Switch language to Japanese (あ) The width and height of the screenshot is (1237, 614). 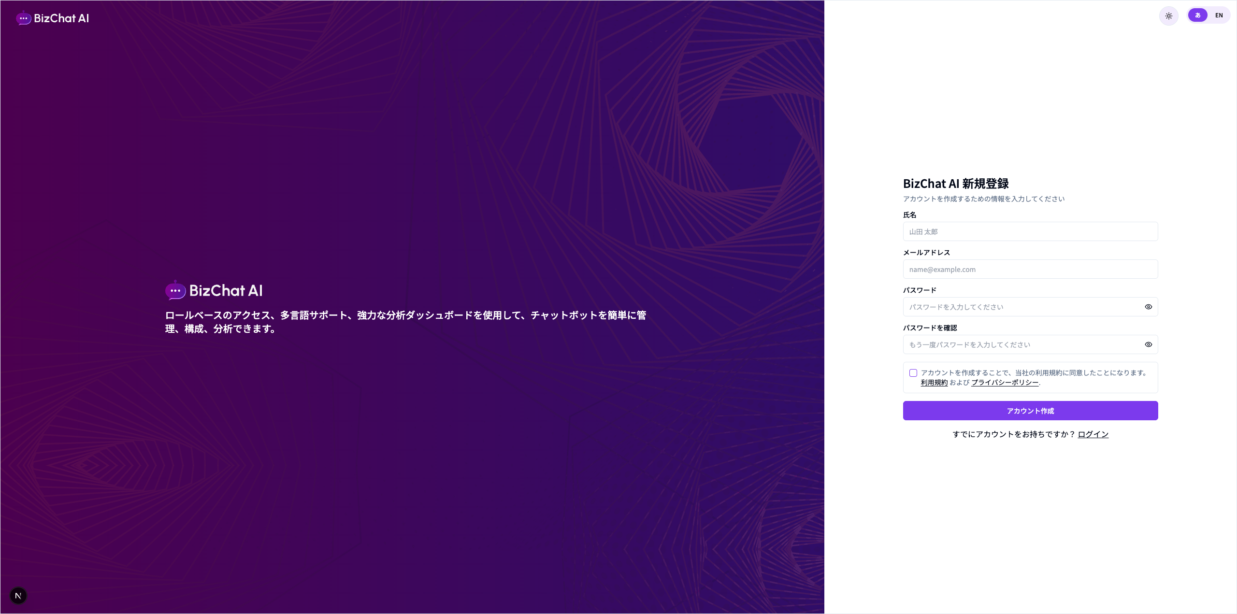[1197, 15]
